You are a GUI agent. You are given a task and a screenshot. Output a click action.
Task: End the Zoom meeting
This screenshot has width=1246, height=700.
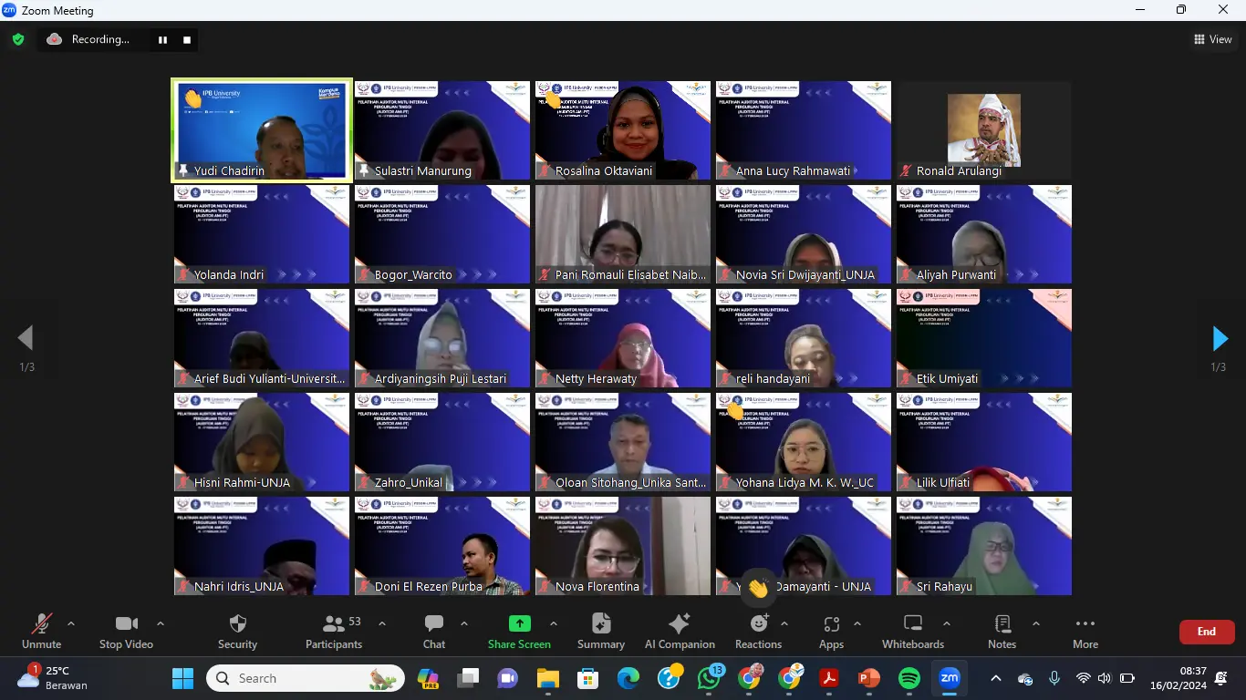point(1206,631)
